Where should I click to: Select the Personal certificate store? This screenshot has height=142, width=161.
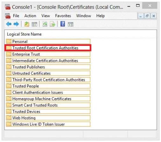tap(48, 41)
